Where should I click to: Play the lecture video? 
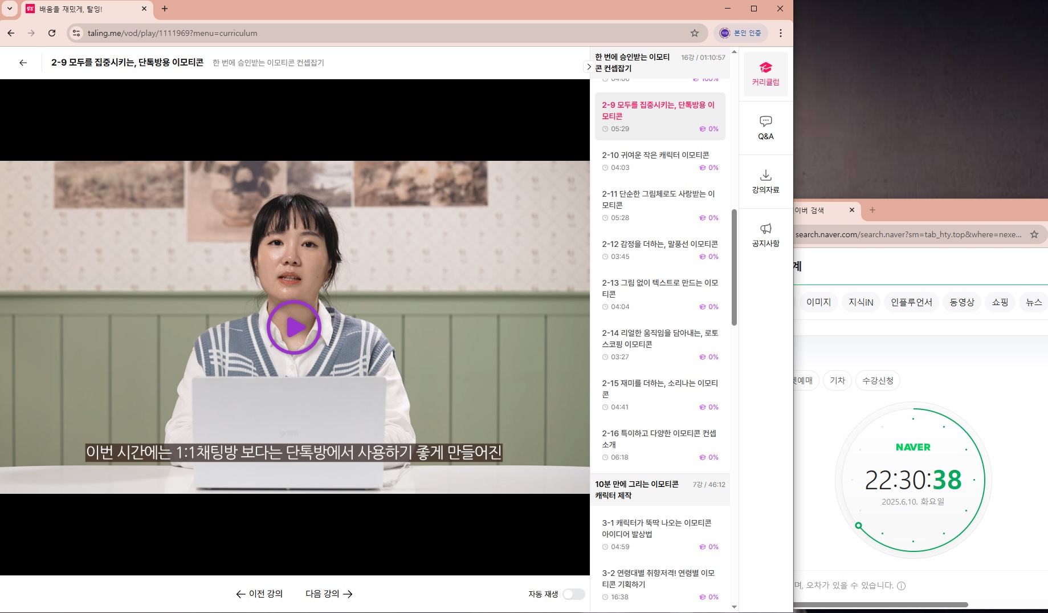[x=294, y=327]
